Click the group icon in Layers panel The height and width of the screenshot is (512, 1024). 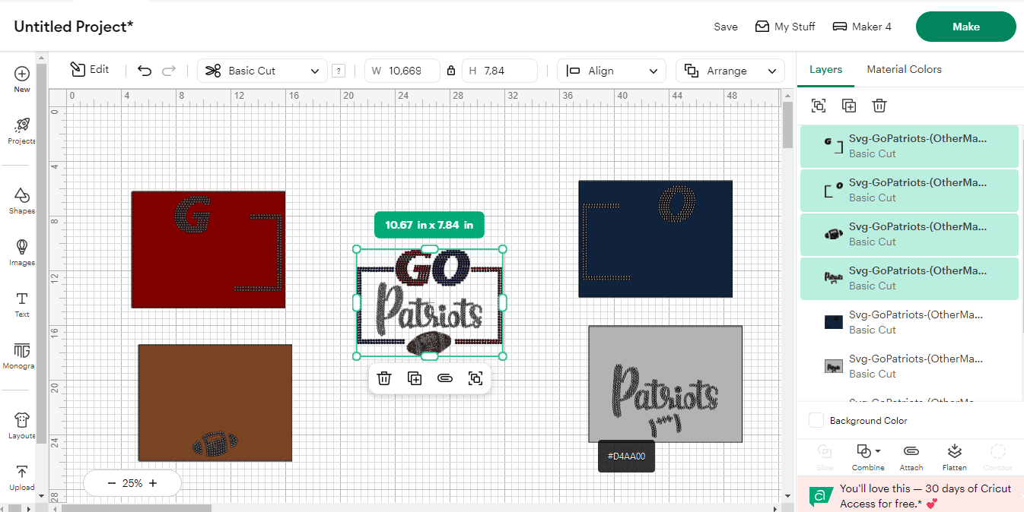point(819,106)
